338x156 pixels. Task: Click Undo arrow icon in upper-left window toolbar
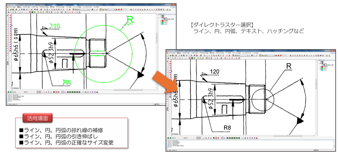27,9
